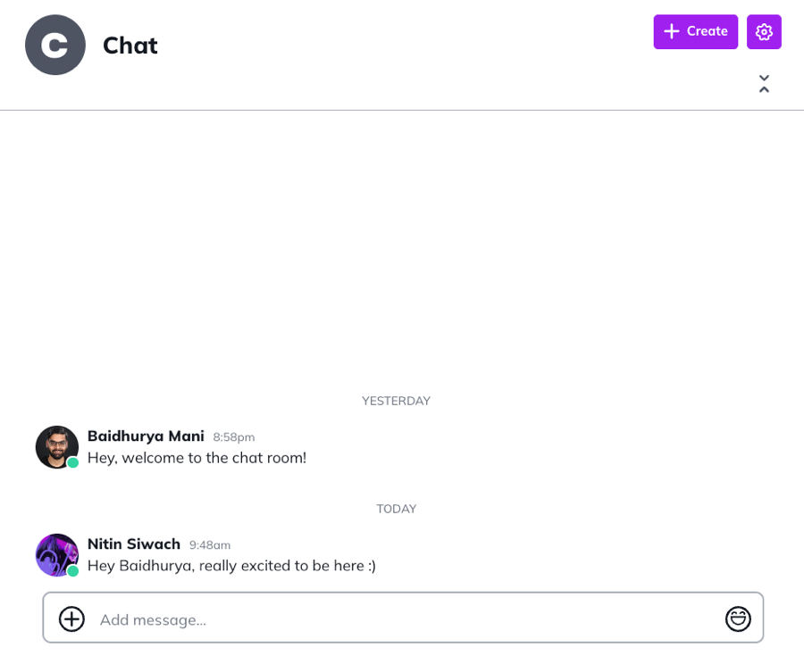Click the 8:58pm message timestamp
The height and width of the screenshot is (664, 804).
pyautogui.click(x=234, y=437)
